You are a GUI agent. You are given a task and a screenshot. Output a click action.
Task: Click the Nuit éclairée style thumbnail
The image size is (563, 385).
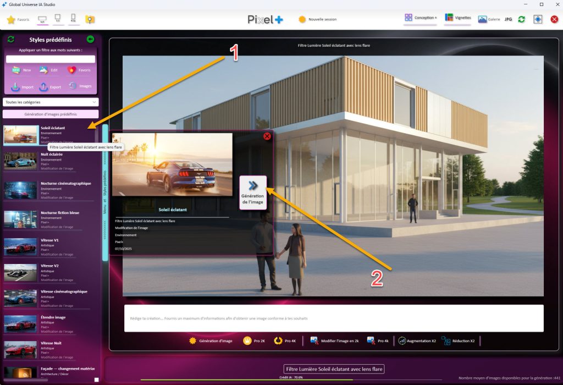20,161
